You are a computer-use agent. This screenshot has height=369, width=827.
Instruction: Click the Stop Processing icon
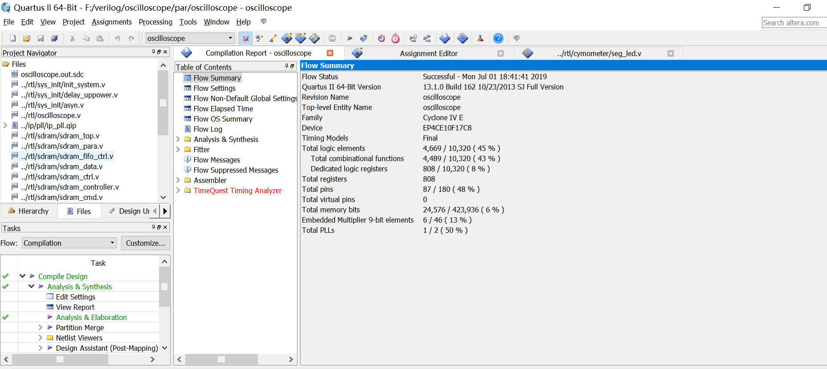332,38
